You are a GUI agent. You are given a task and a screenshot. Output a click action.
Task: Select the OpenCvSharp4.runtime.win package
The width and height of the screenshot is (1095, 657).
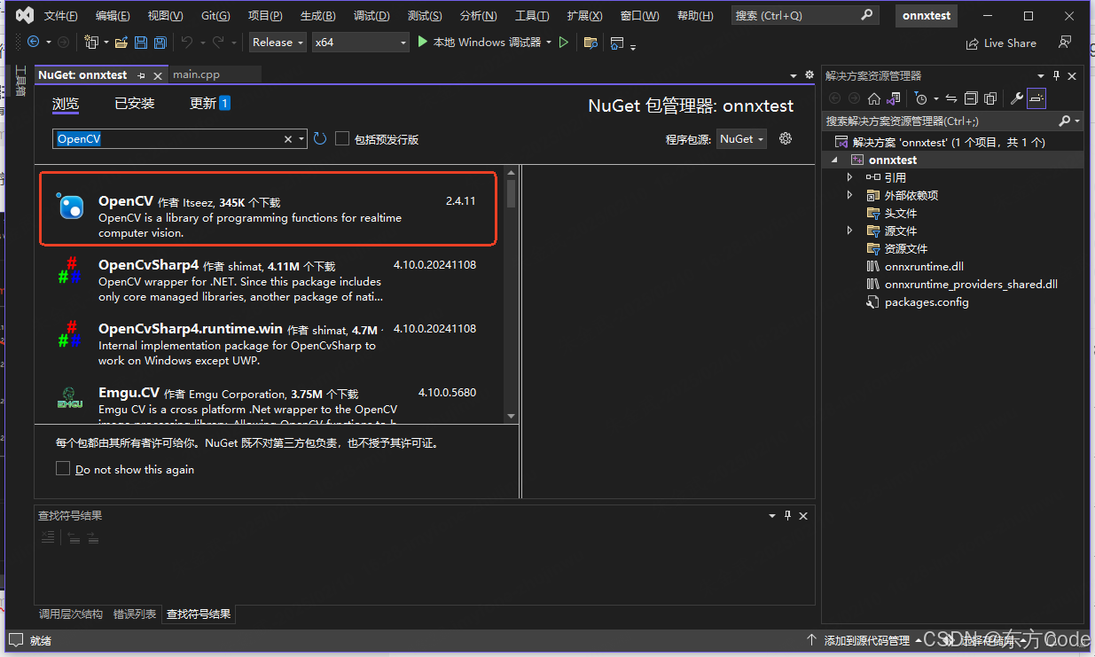(269, 344)
